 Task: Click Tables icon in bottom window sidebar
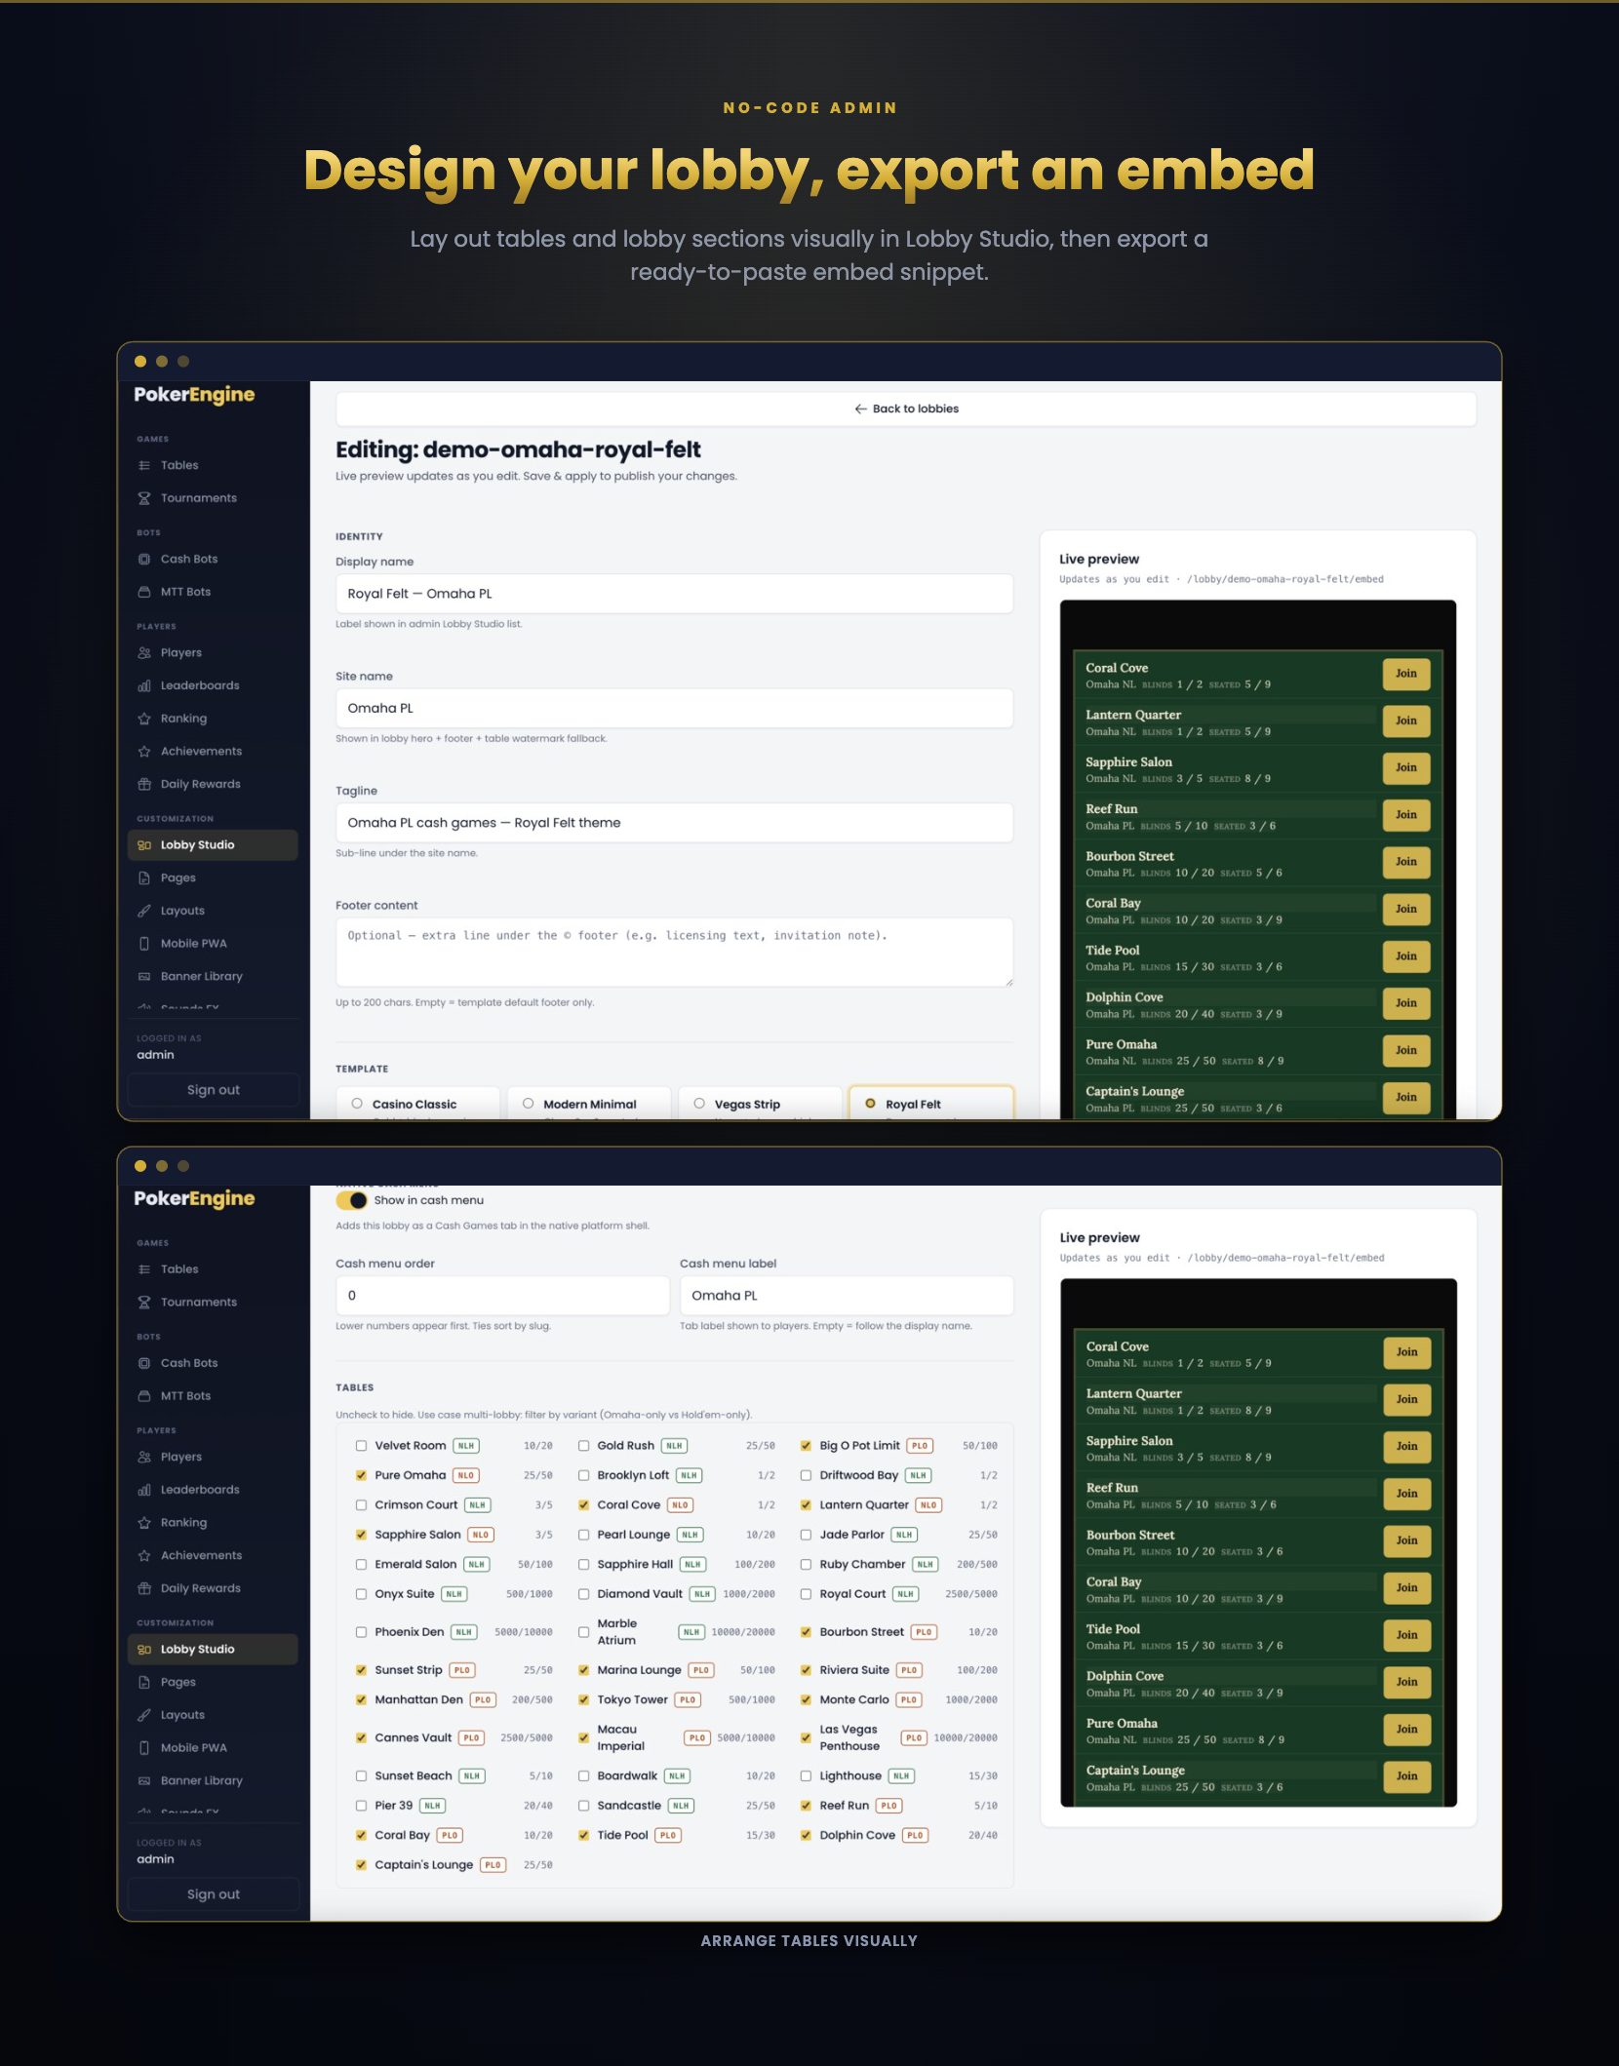click(x=144, y=1269)
